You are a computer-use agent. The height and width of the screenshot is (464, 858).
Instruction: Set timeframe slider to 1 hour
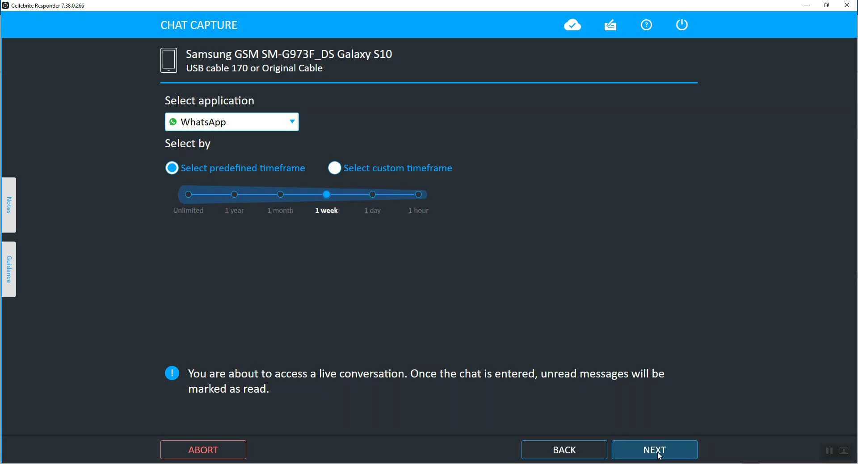418,195
